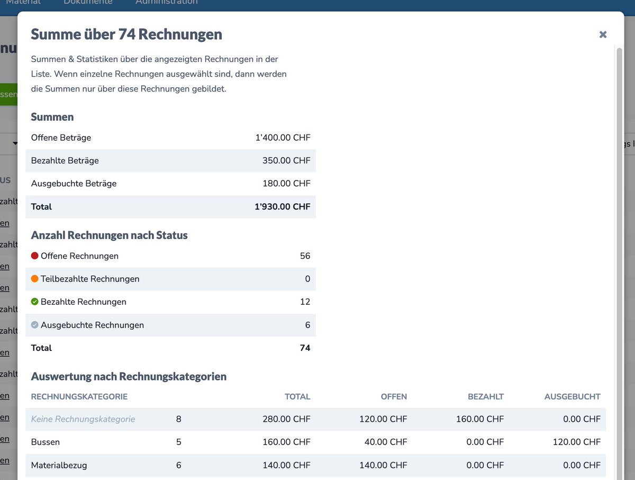Click the Summen total 1'930.00 CHF
Viewport: 635px width, 480px height.
pyautogui.click(x=282, y=206)
